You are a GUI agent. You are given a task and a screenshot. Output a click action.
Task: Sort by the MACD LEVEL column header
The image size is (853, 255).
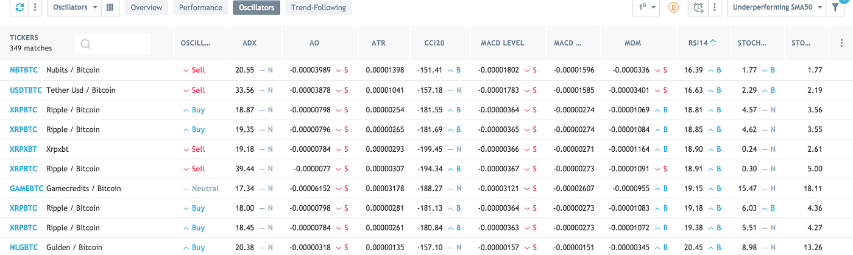[x=502, y=43]
